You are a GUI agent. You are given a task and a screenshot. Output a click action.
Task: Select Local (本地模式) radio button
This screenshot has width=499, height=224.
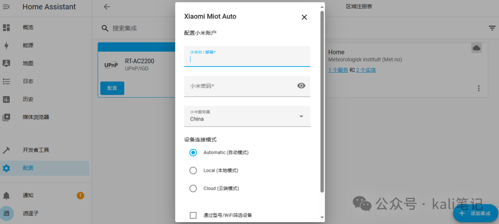coord(193,170)
